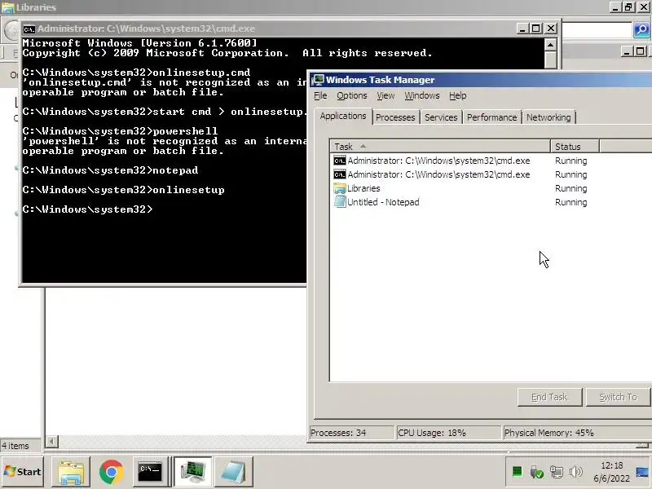The height and width of the screenshot is (489, 652).
Task: Click the network tray icon
Action: [557, 472]
